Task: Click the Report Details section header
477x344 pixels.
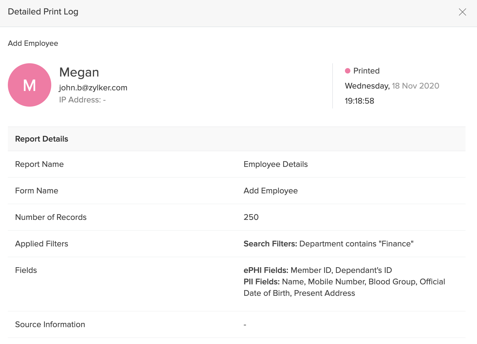Action: (42, 139)
